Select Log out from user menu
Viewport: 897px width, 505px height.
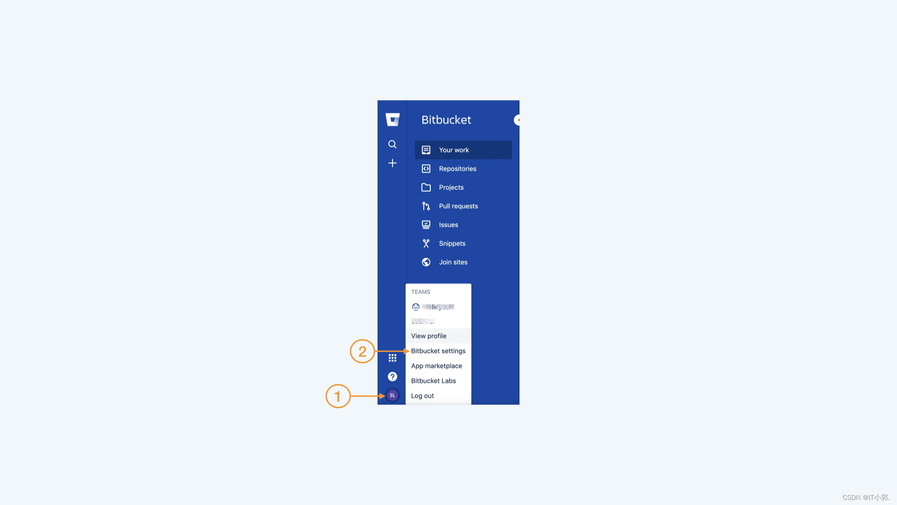(422, 395)
